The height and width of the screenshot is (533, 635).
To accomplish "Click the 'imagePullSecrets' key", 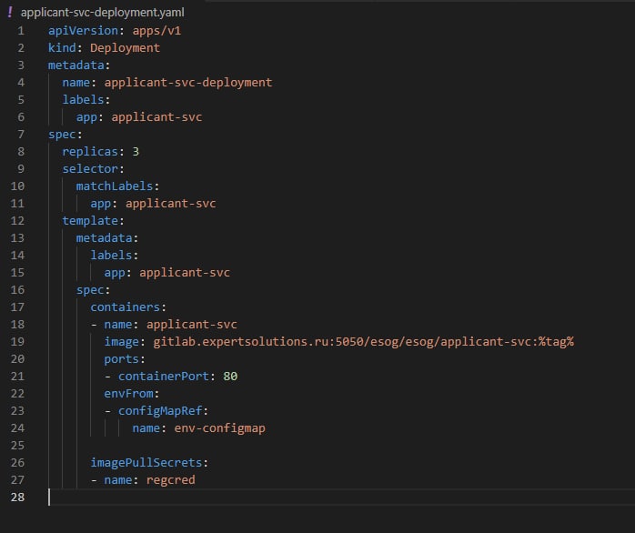I will (146, 463).
